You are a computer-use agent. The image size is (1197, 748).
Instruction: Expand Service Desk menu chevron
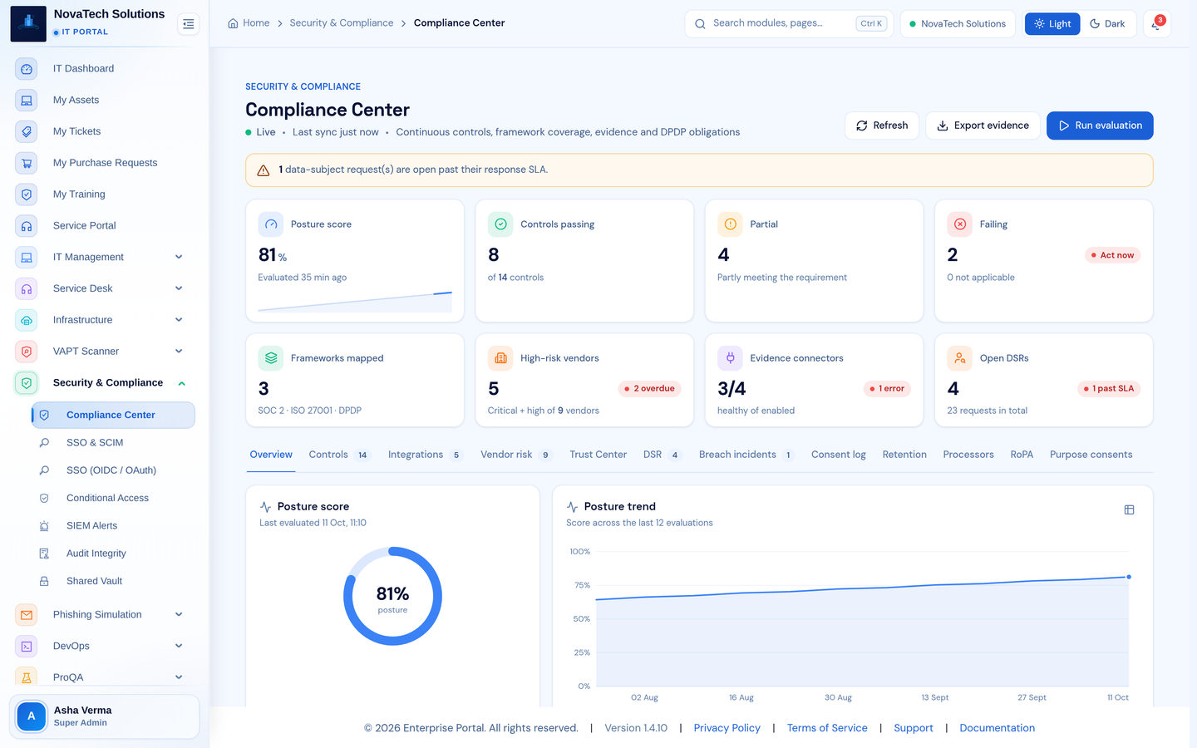pos(179,289)
